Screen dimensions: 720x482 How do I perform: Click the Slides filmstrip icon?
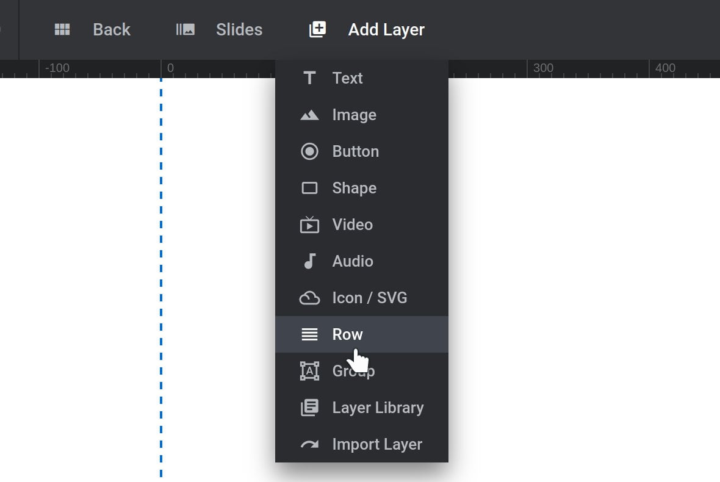coord(185,29)
